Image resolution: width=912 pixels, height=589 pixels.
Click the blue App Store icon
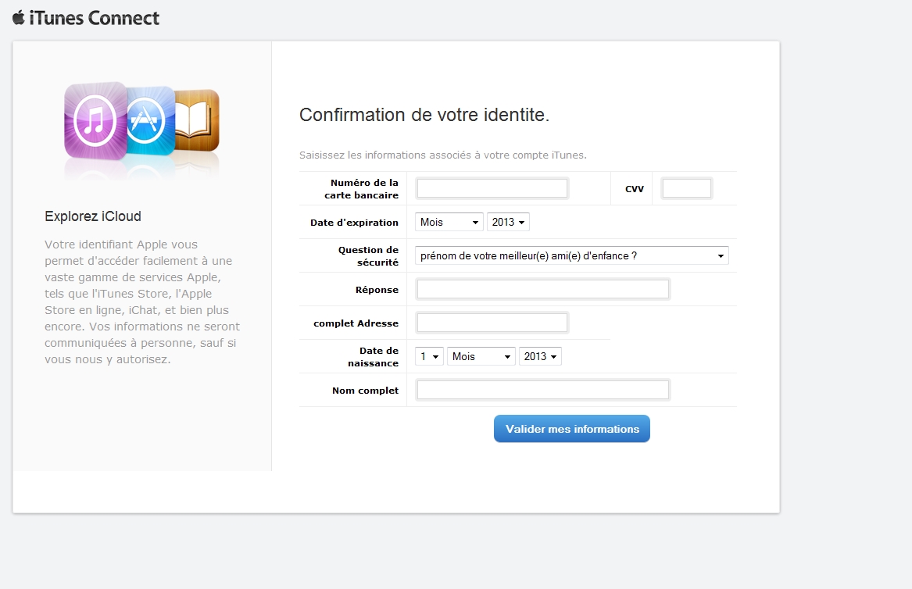pos(149,121)
